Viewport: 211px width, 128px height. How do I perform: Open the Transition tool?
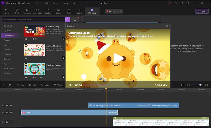[27, 11]
